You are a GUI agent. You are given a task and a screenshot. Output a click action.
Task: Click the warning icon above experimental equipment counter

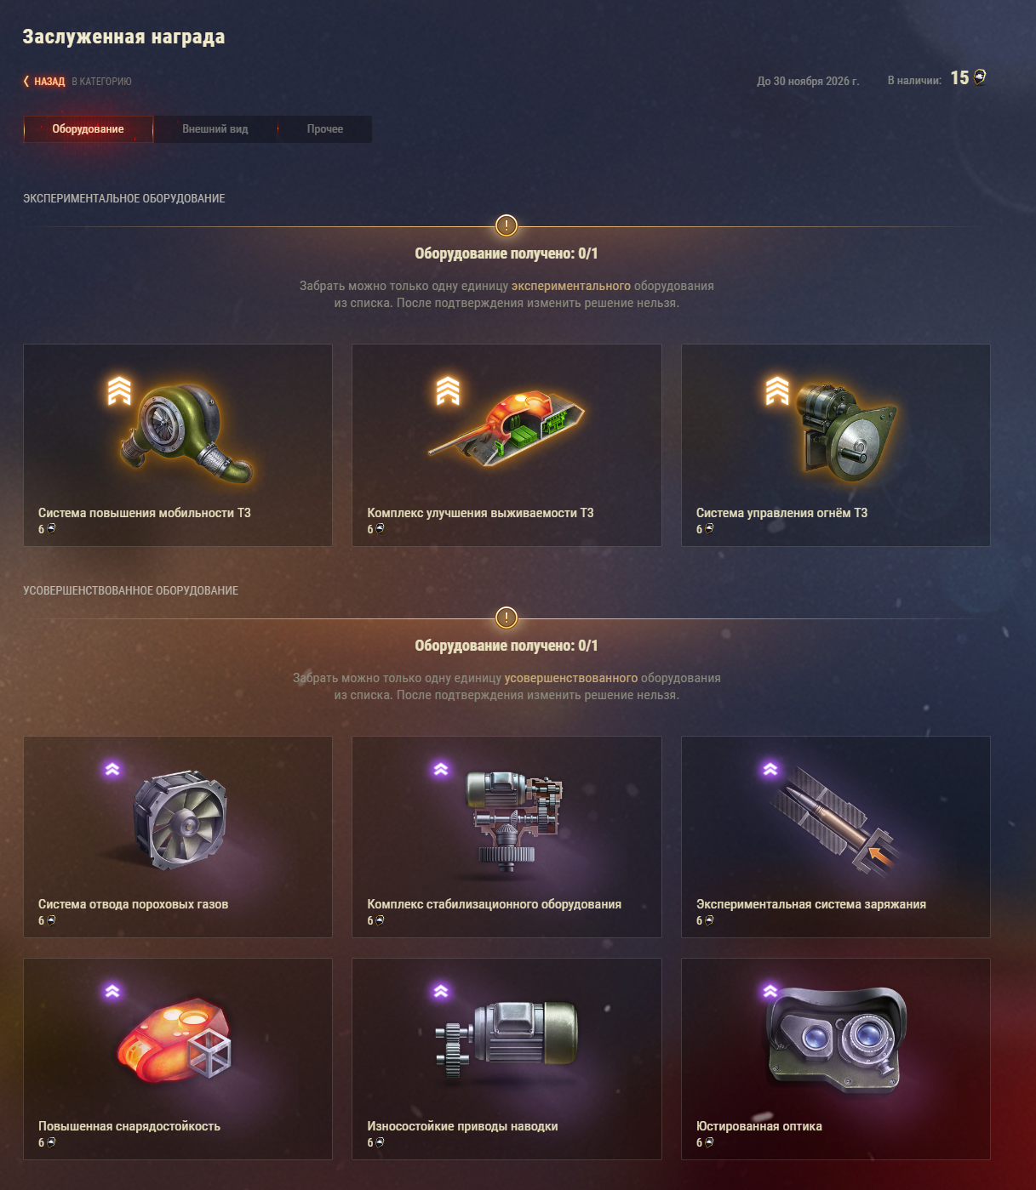507,225
